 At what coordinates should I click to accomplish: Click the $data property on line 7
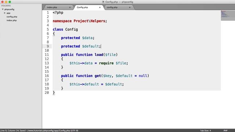(x=87, y=38)
